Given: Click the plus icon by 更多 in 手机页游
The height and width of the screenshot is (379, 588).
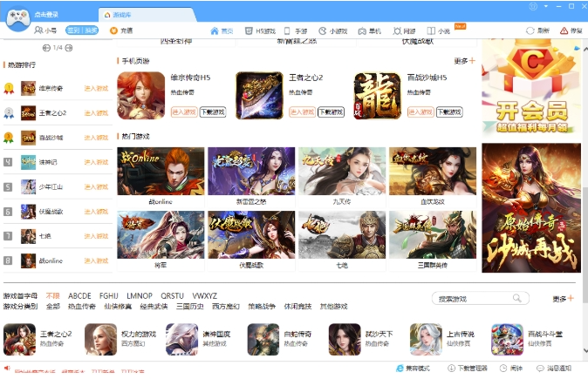Looking at the screenshot, I should (472, 61).
